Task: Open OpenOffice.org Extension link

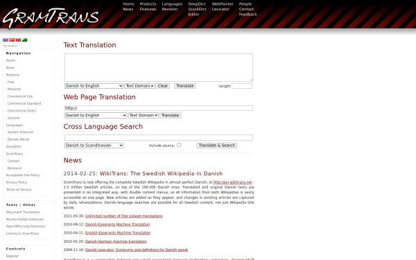Action: [26, 226]
